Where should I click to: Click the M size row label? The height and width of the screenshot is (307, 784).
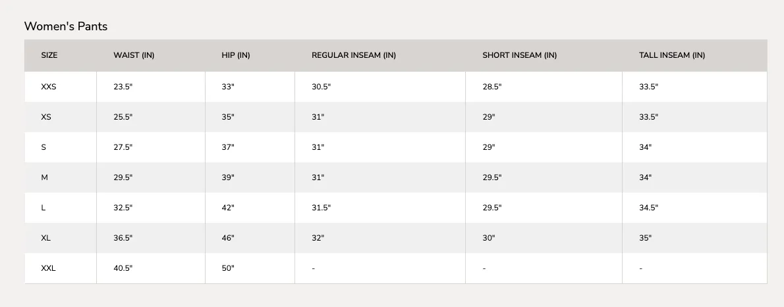[x=44, y=177]
